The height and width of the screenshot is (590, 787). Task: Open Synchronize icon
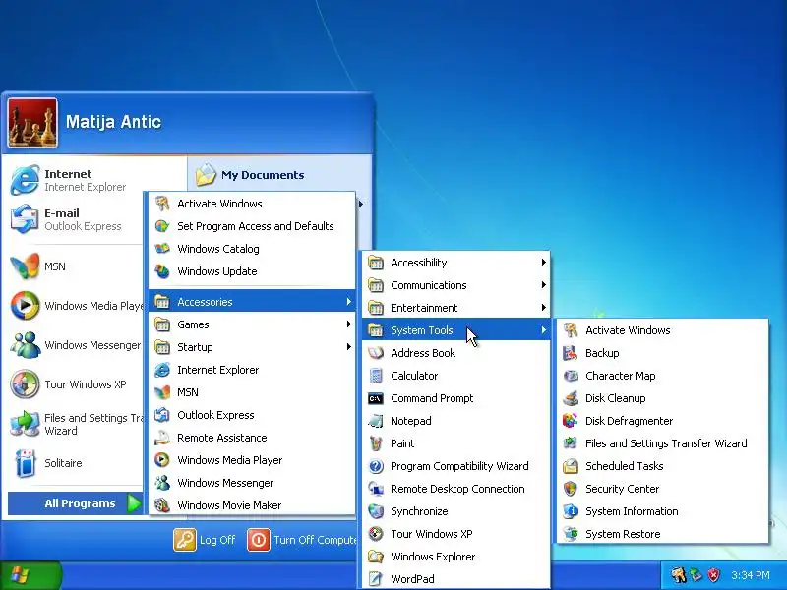[376, 511]
